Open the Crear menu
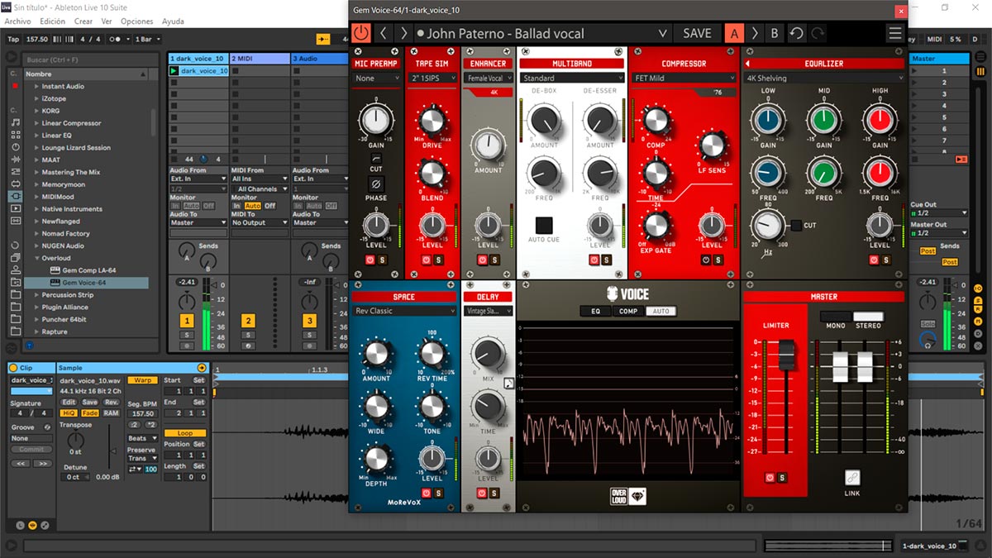This screenshot has height=558, width=992. (x=83, y=21)
